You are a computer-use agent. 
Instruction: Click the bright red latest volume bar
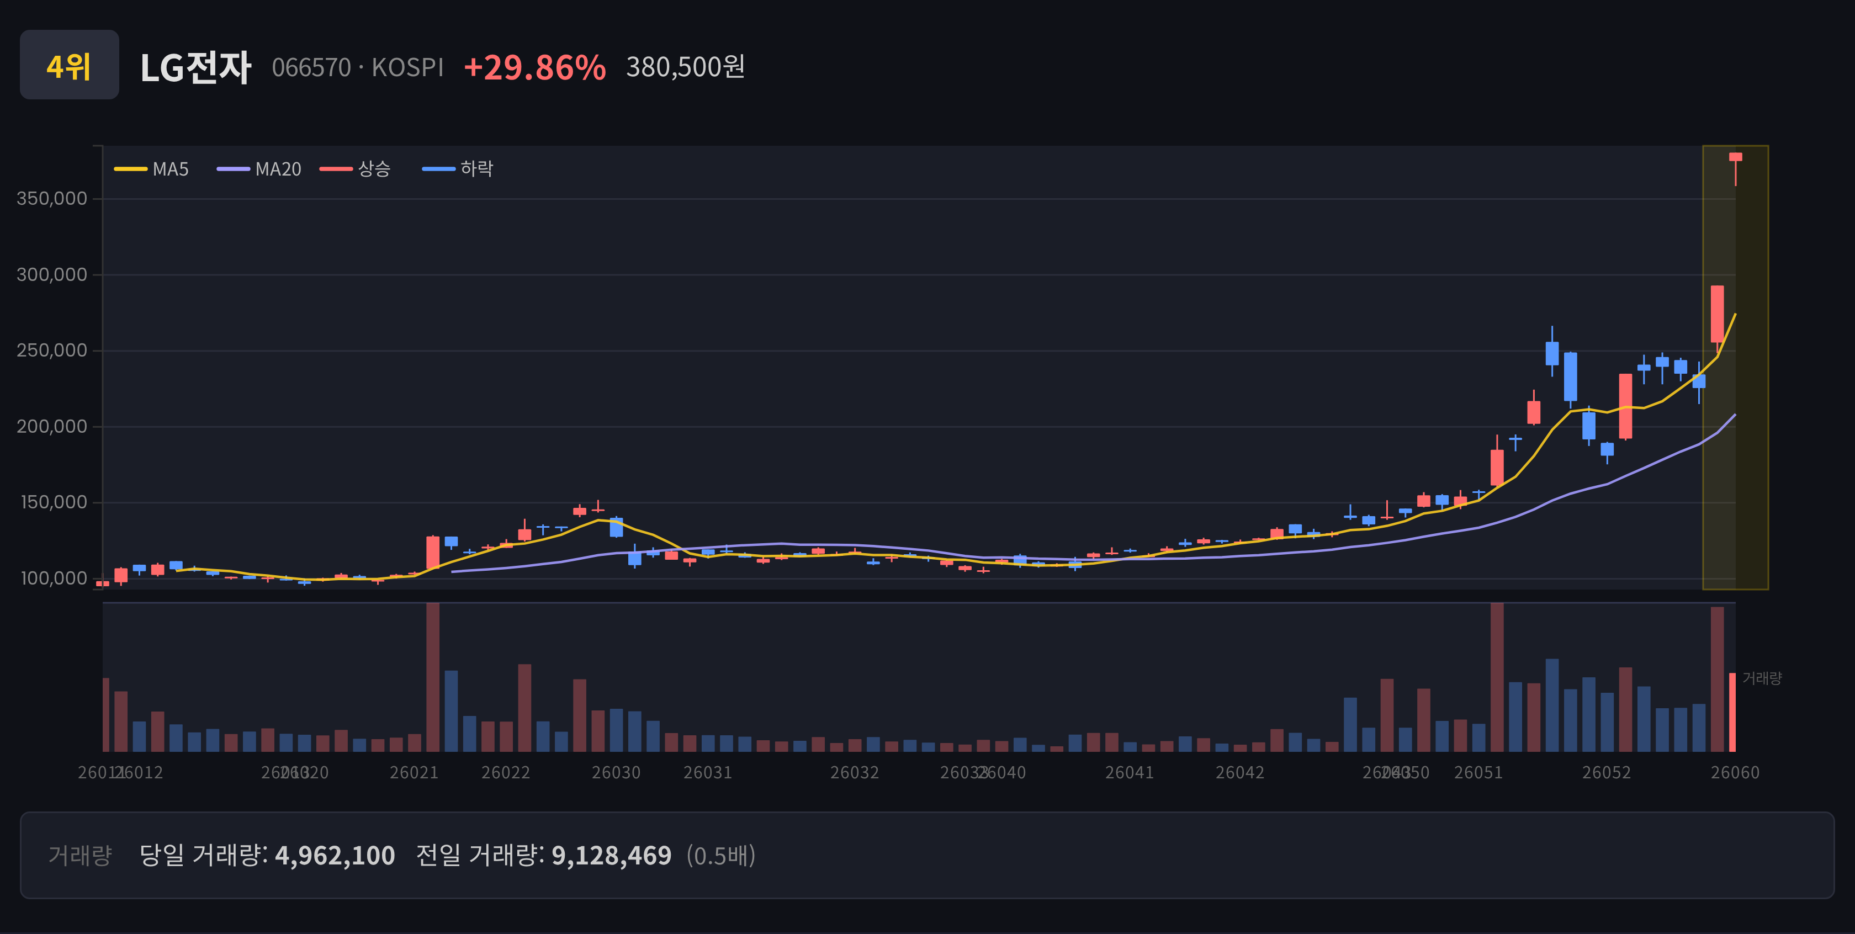click(x=1732, y=712)
